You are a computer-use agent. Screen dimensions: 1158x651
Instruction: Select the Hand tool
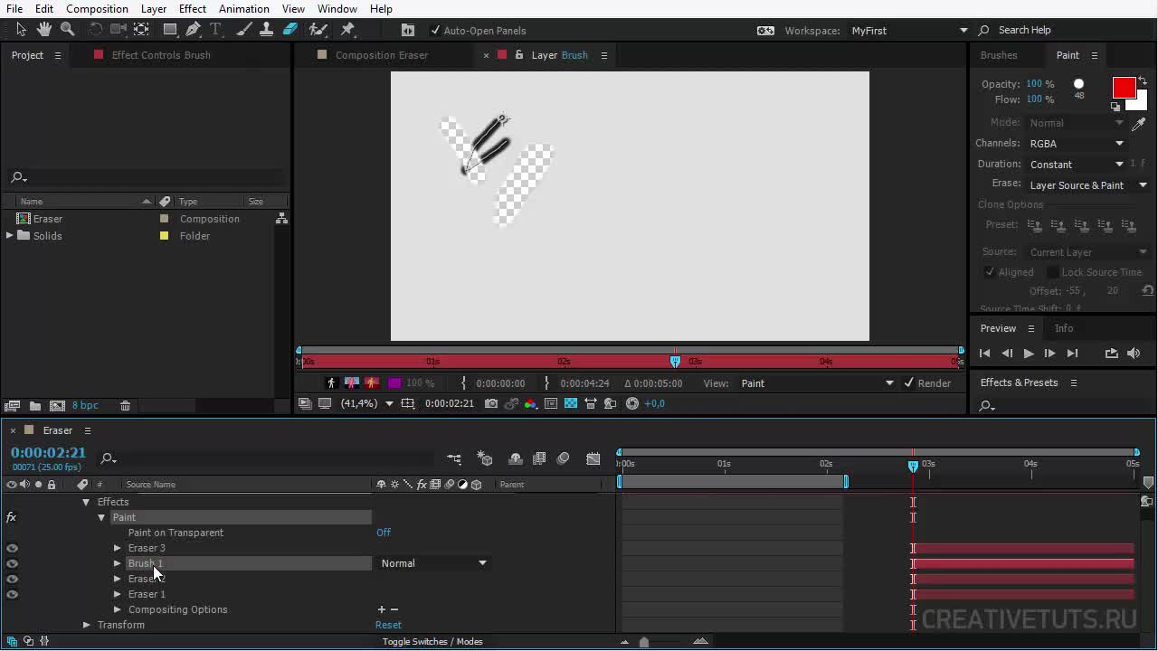coord(44,30)
